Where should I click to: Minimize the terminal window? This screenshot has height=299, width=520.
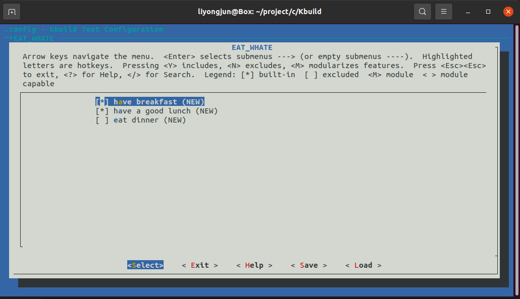click(x=467, y=11)
